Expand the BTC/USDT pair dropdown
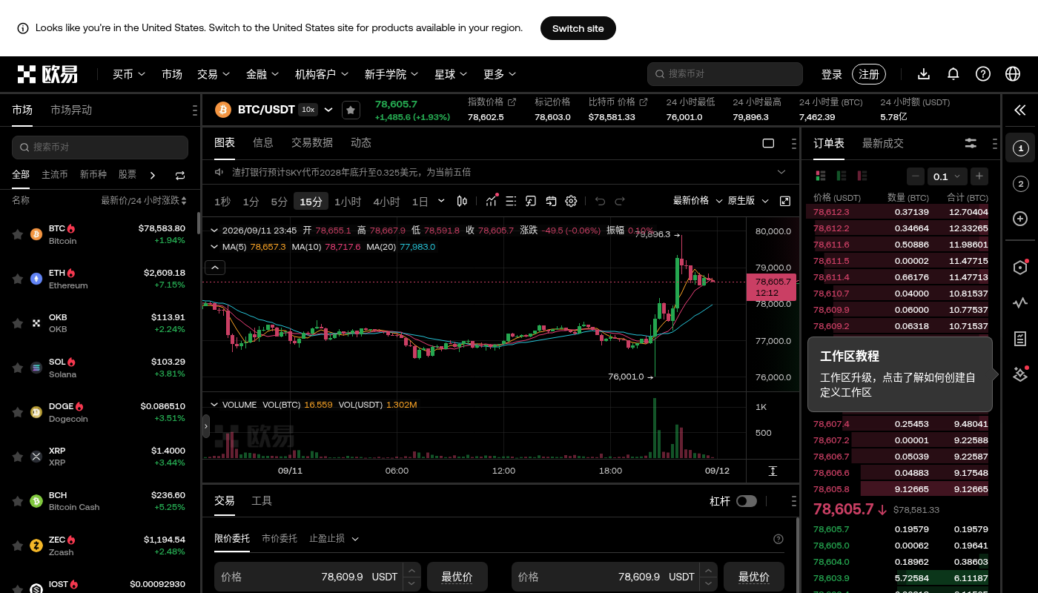The height and width of the screenshot is (593, 1038). point(328,110)
